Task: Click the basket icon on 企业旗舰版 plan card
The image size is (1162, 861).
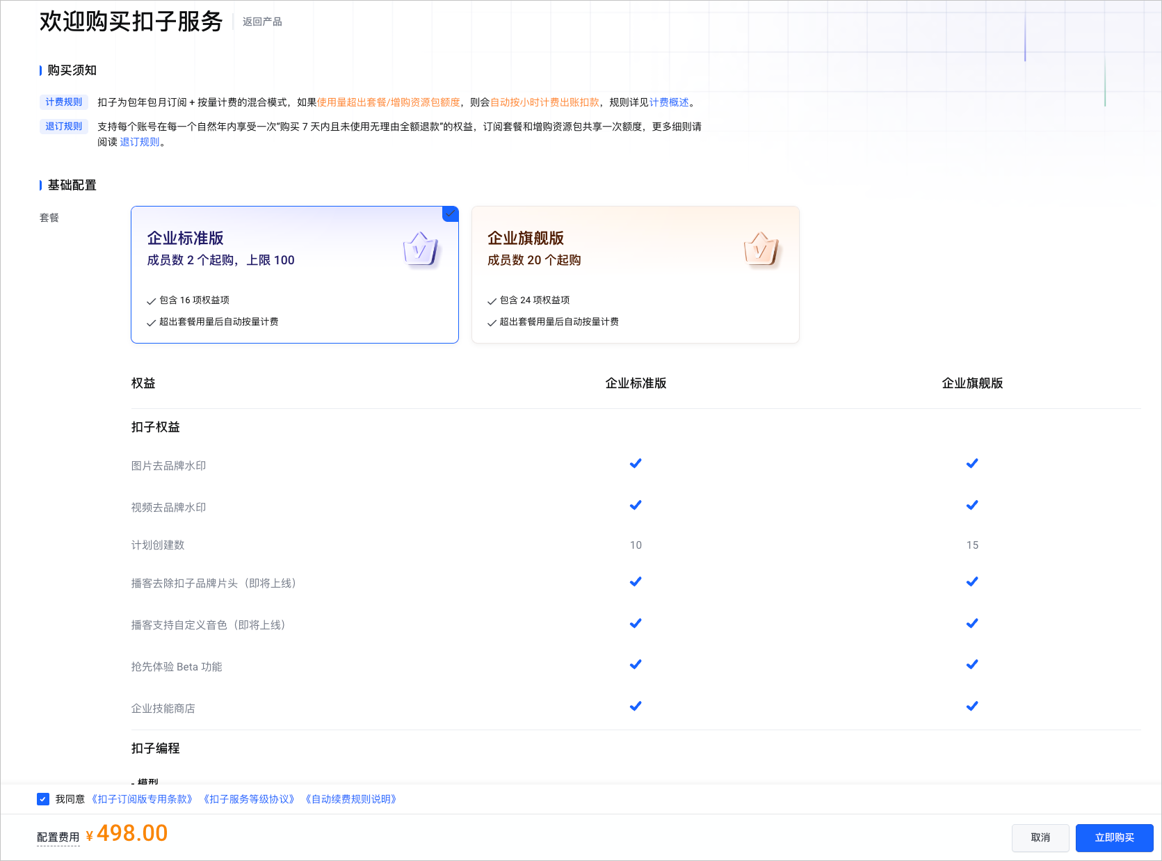Action: click(761, 249)
